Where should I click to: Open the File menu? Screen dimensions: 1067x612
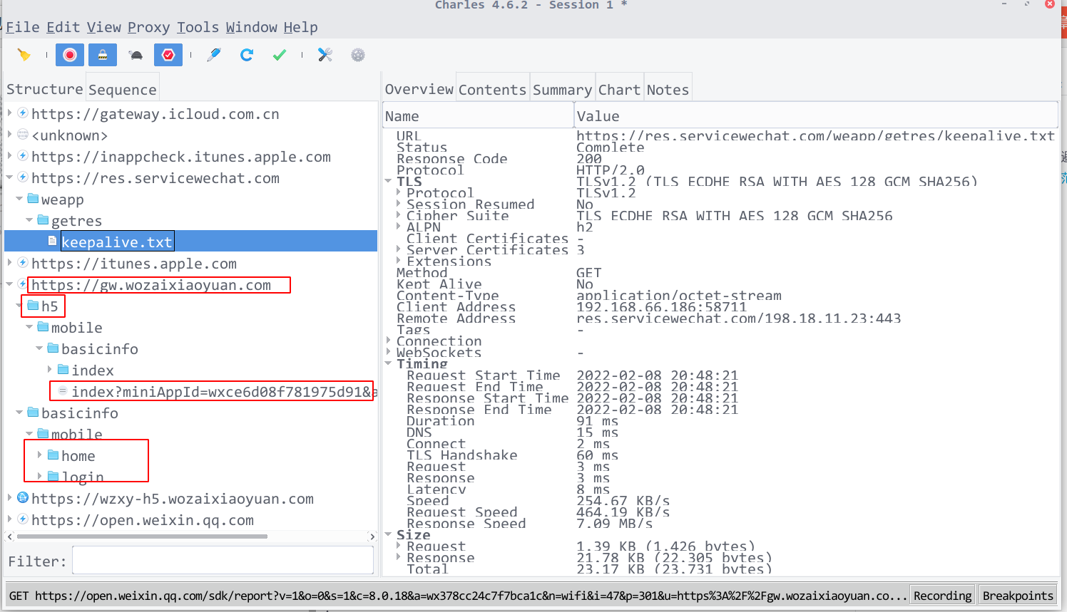tap(23, 27)
